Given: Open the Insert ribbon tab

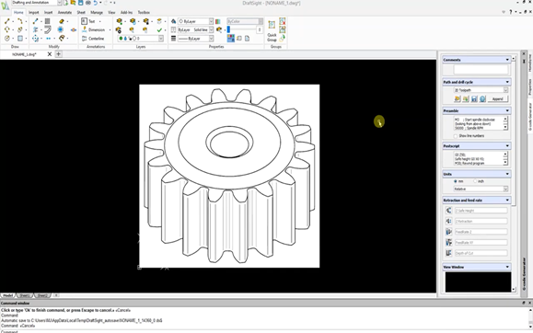Looking at the screenshot, I should [48, 12].
